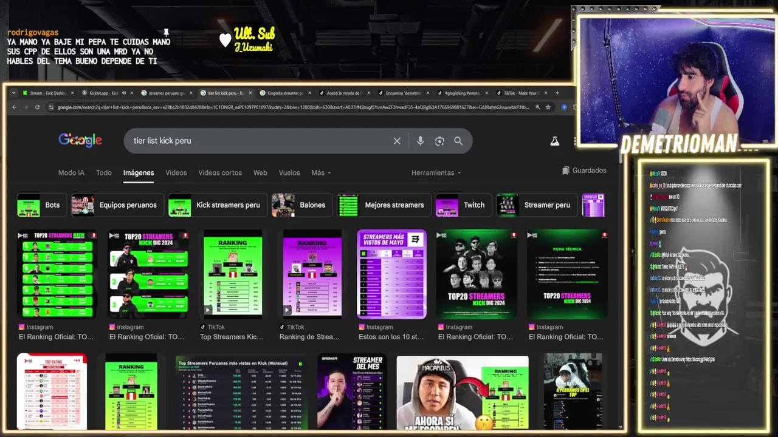The height and width of the screenshot is (437, 778).
Task: Select the Equipos peruanos filter chip
Action: tap(117, 205)
